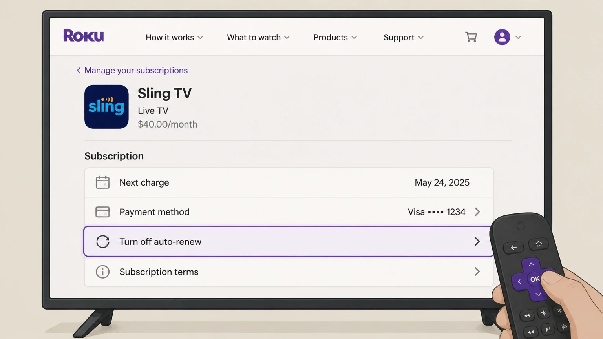Tap the remote's left arrow
Viewport: 603px width, 339px height.
point(519,282)
